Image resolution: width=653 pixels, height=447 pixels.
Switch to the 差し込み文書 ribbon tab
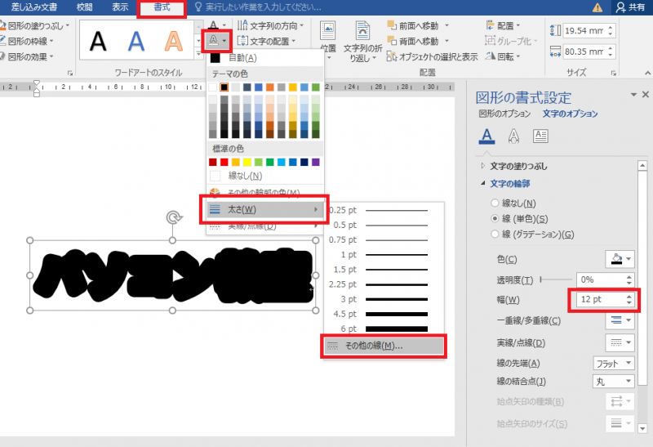tap(34, 7)
